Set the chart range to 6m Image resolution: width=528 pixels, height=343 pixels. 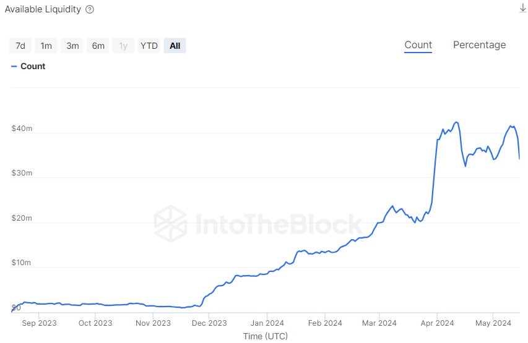pos(98,46)
